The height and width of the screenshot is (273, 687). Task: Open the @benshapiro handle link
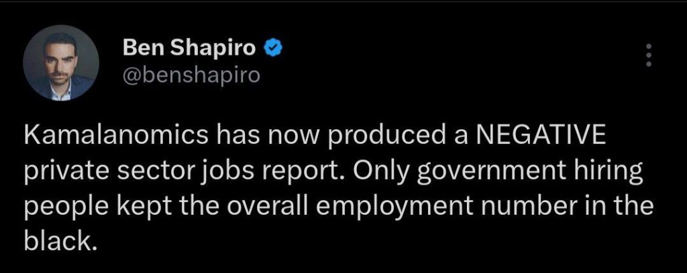[191, 73]
